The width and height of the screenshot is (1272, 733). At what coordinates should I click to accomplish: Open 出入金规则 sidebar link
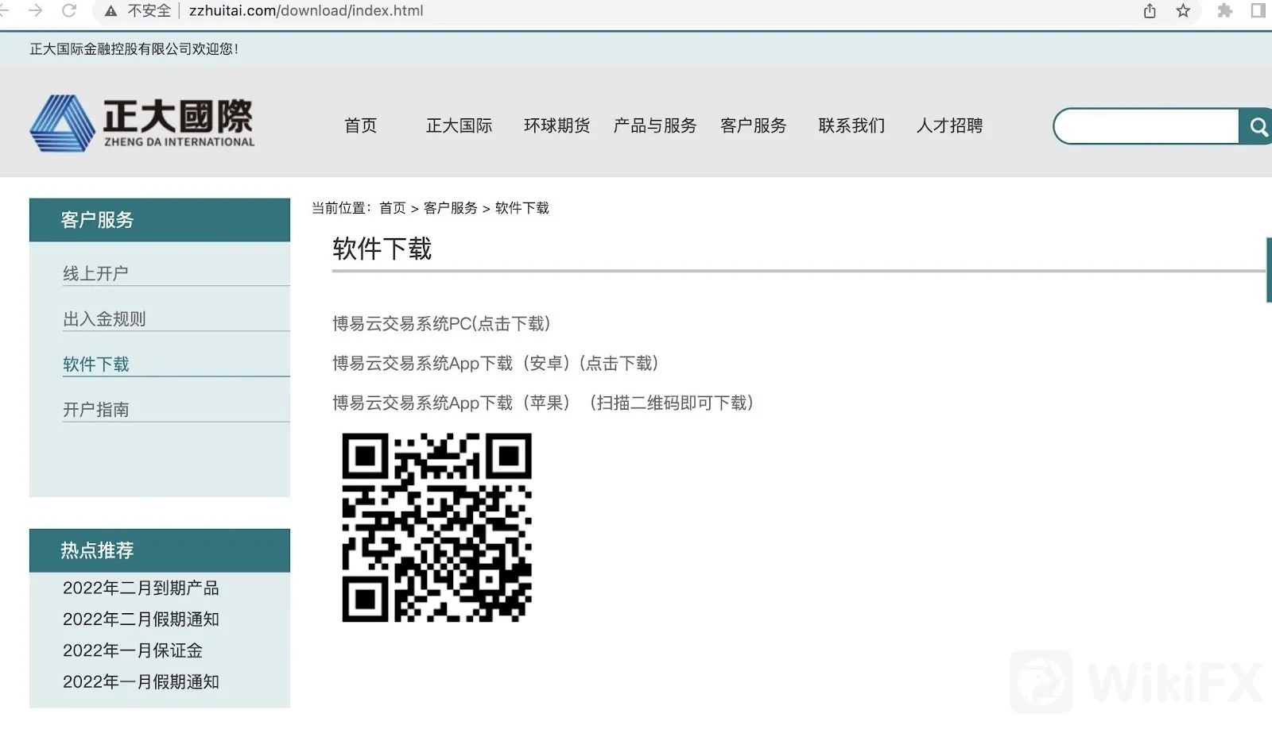pos(104,318)
